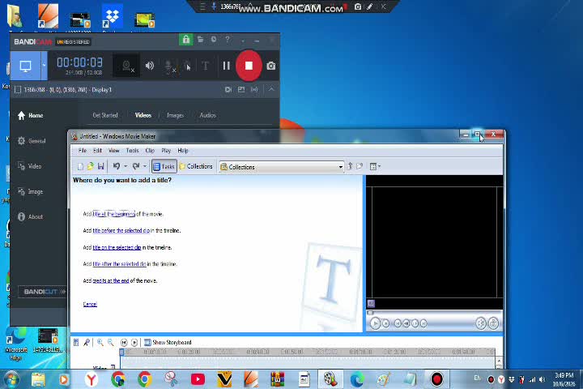
Task: Go up one level in Collections
Action: pos(350,166)
